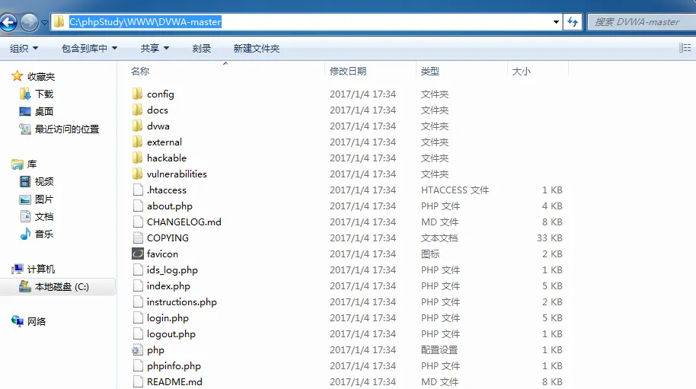
Task: Click the 配置设置 type cell
Action: (439, 350)
